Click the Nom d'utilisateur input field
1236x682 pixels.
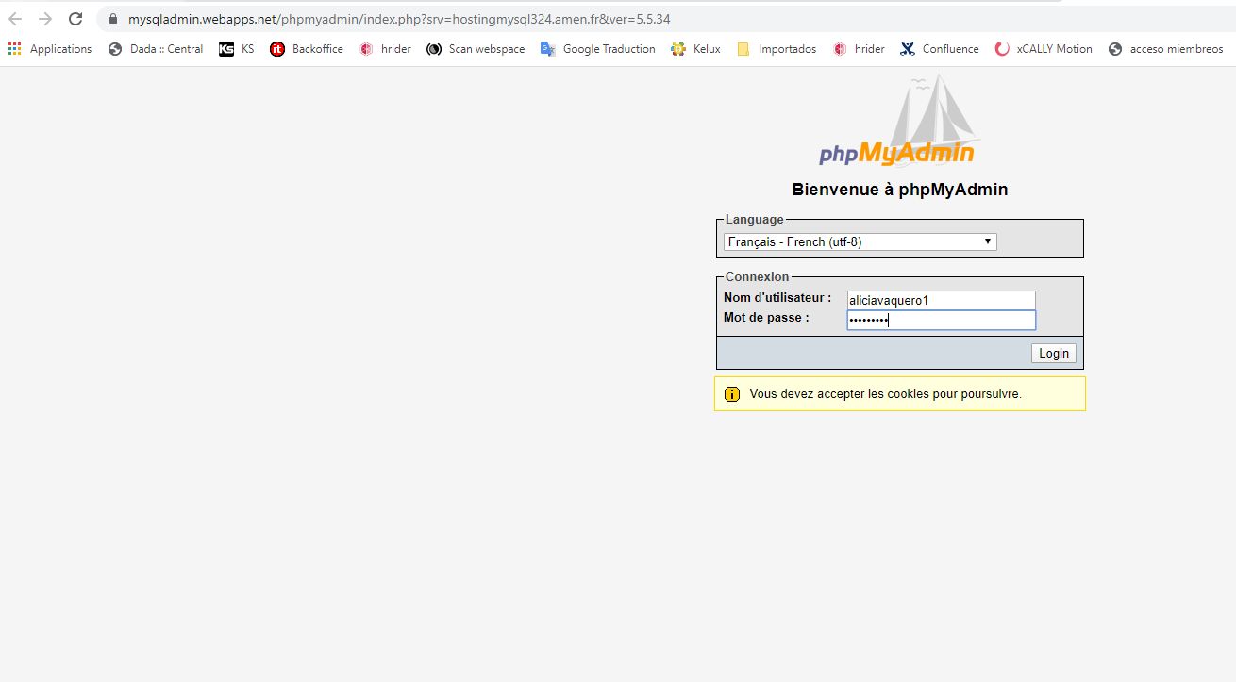pos(941,300)
